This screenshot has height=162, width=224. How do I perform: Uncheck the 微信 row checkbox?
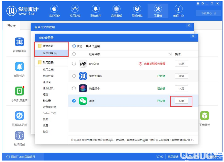click(74, 101)
